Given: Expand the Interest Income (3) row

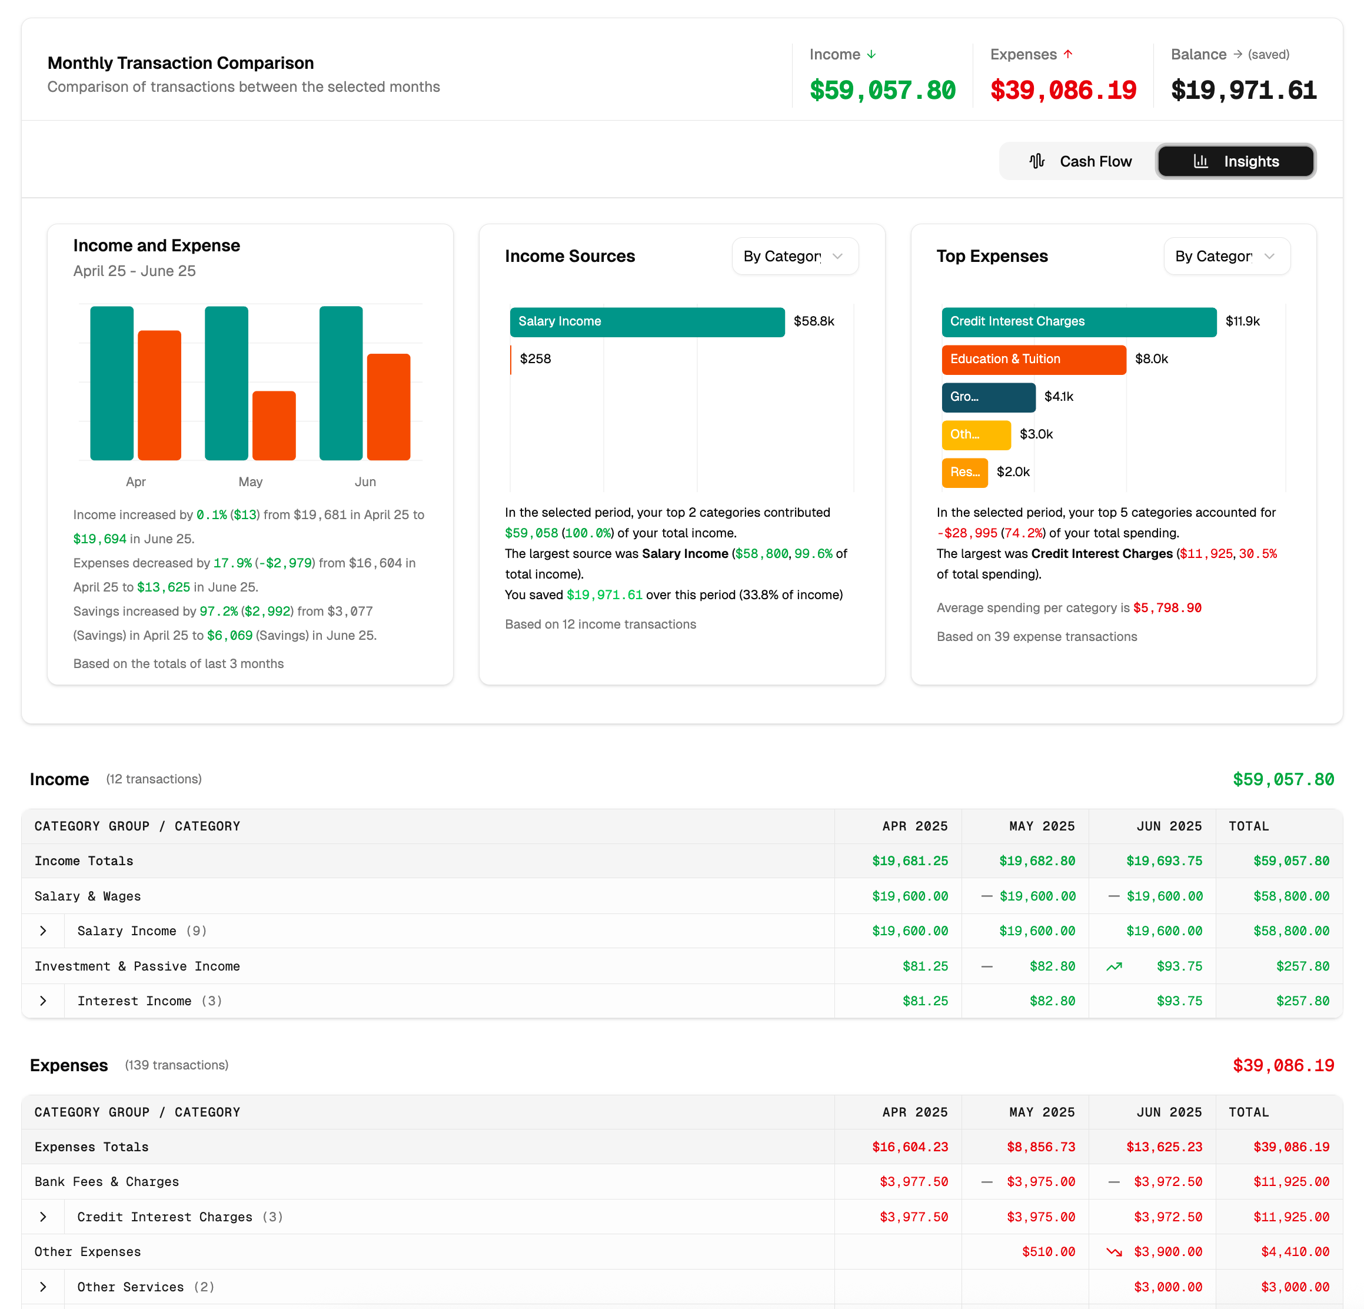Looking at the screenshot, I should (44, 1001).
